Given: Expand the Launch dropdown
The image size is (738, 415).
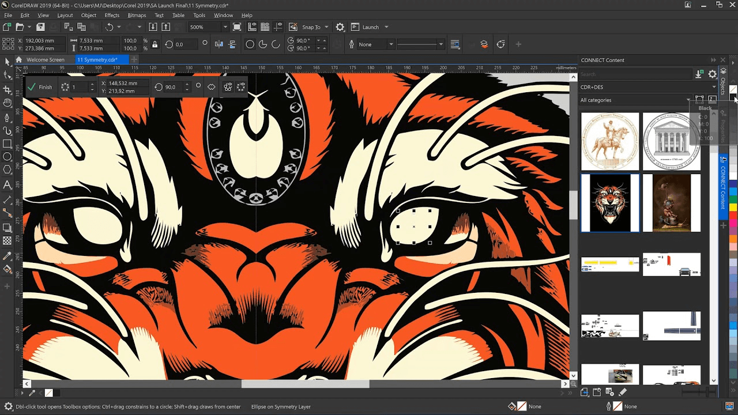Looking at the screenshot, I should pos(386,27).
